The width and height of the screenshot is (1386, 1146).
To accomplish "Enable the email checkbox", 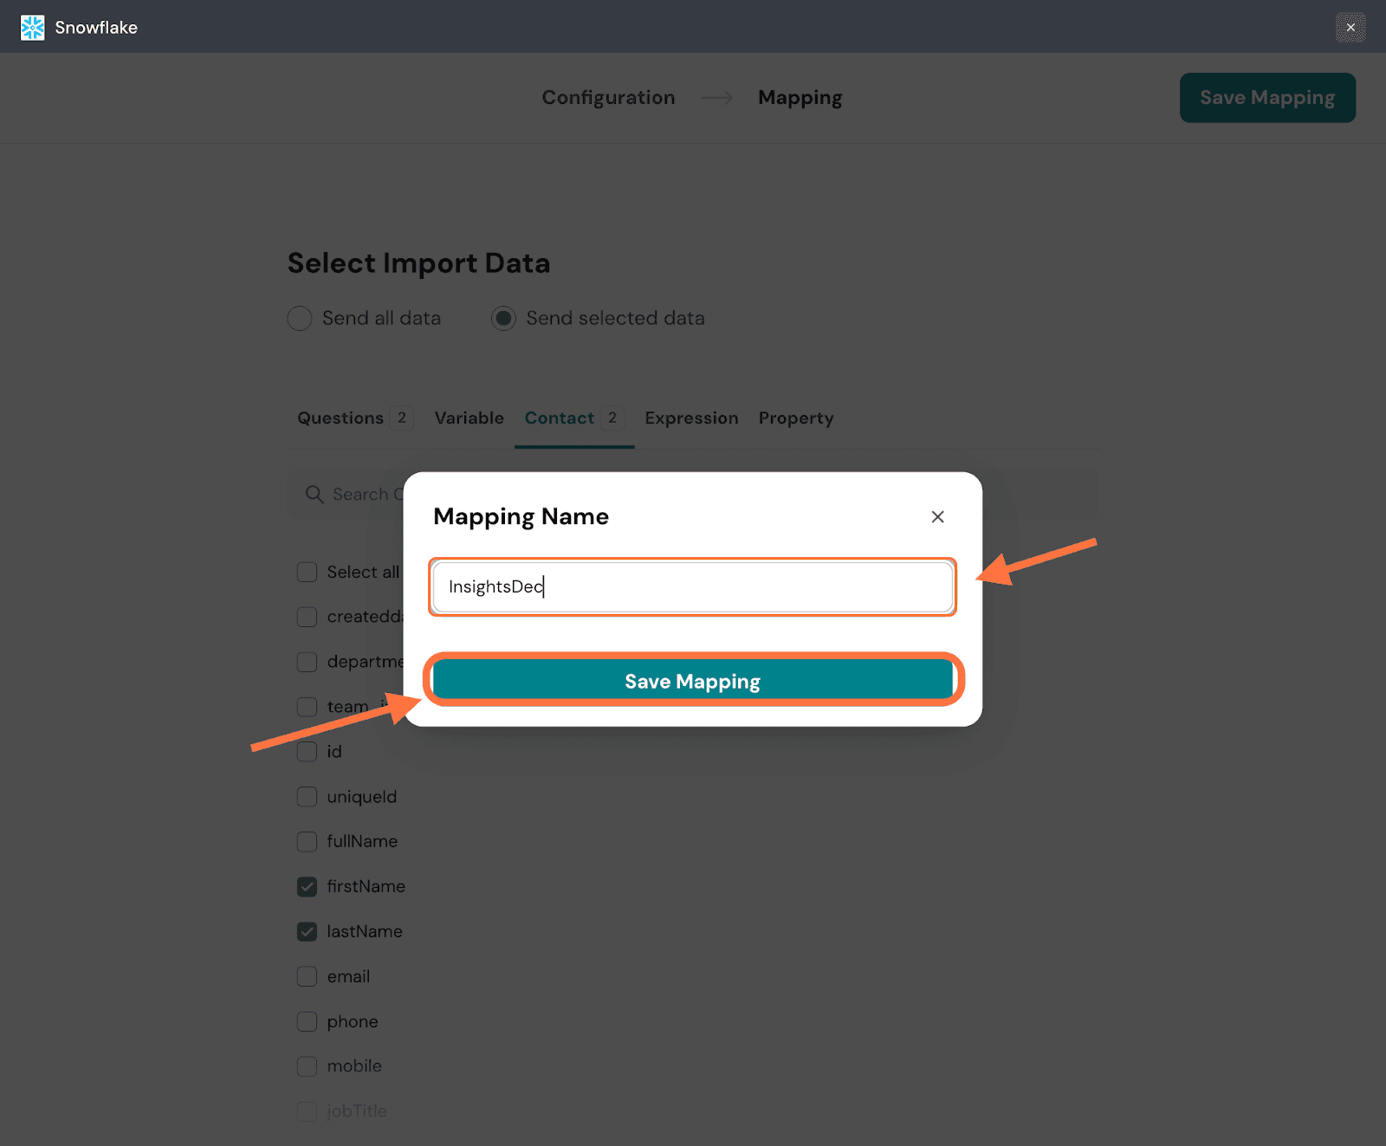I will [x=307, y=976].
